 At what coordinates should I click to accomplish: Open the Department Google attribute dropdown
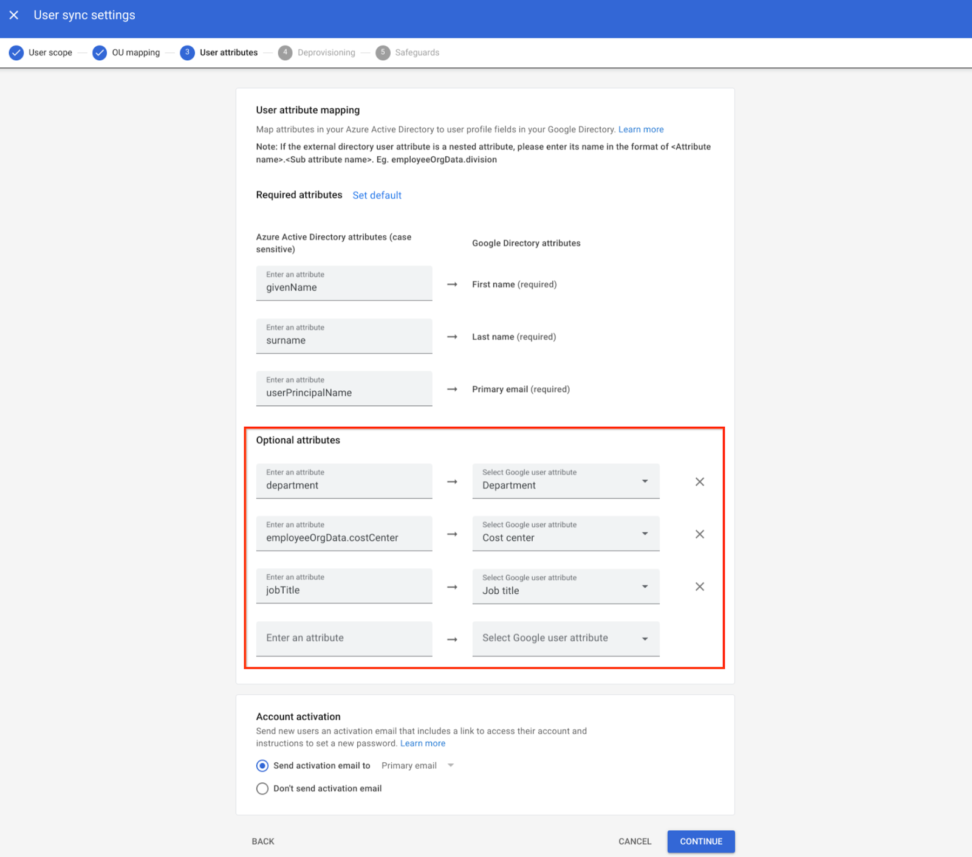click(x=566, y=481)
